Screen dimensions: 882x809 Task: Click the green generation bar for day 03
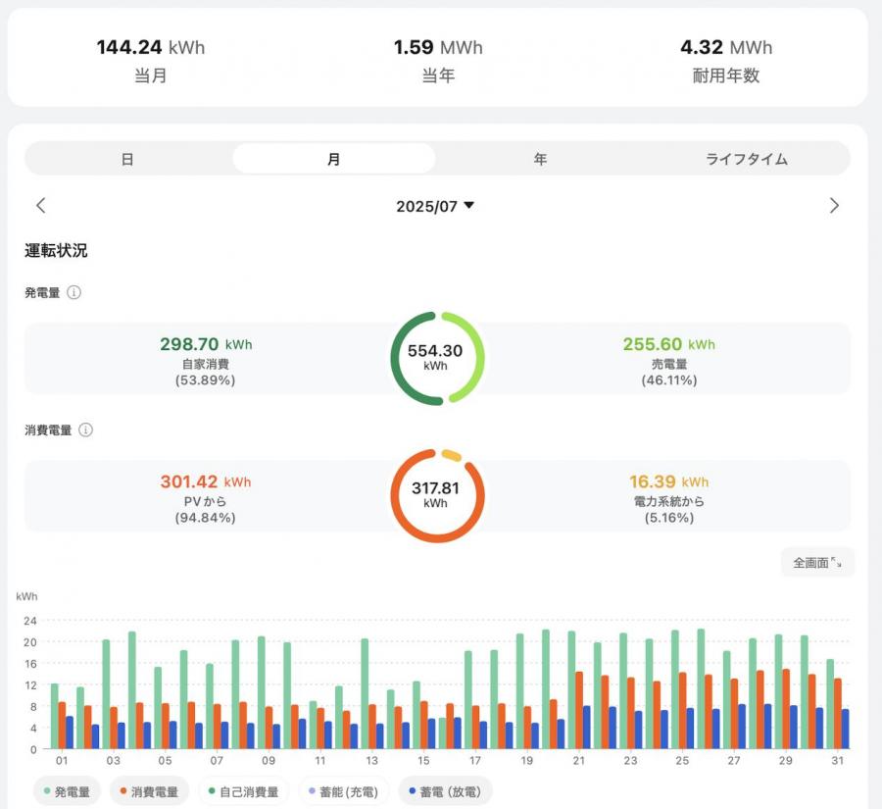[x=106, y=693]
